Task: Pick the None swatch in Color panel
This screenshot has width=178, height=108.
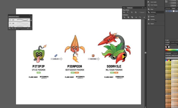Action: pyautogui.click(x=166, y=47)
